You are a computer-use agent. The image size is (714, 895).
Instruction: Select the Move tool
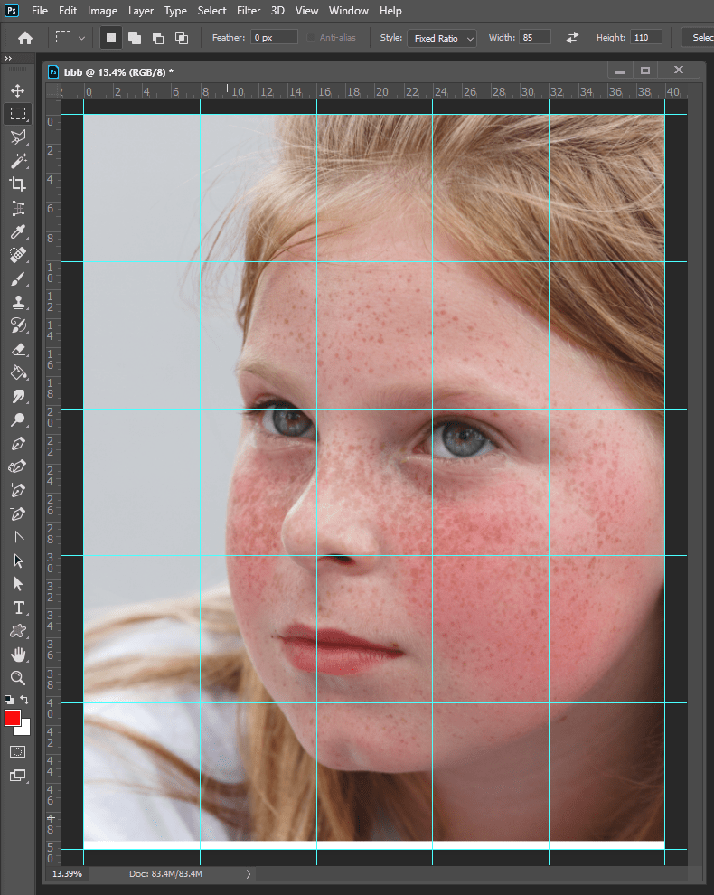point(18,90)
